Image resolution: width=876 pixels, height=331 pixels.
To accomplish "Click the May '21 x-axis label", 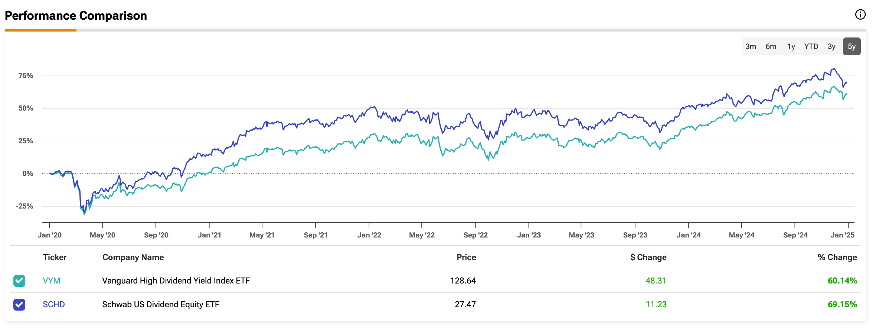I will (x=262, y=235).
